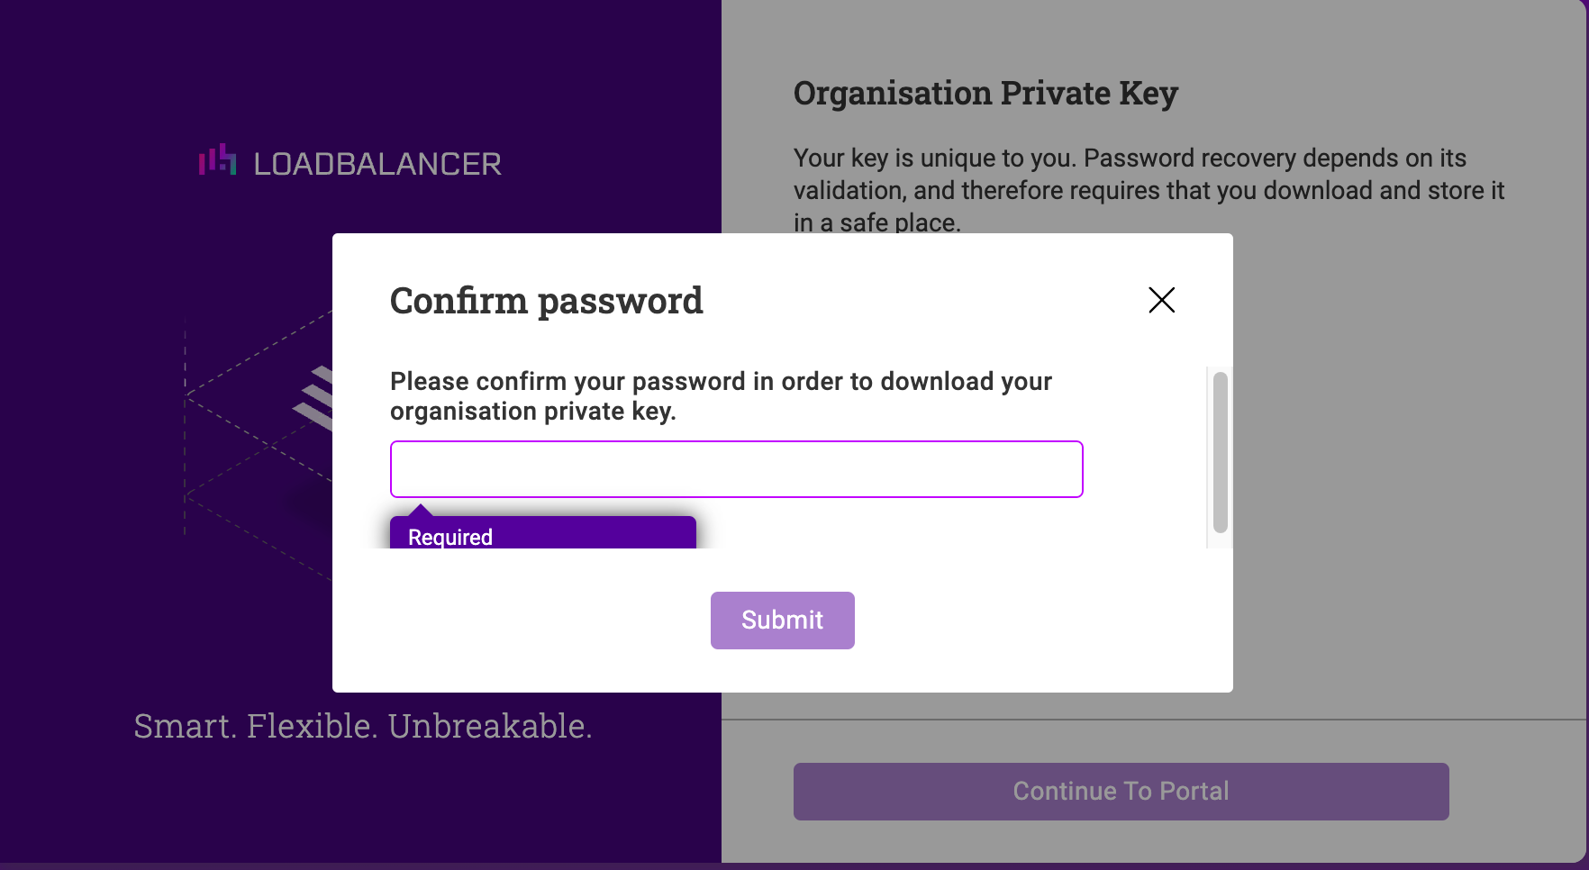Viewport: 1589px width, 870px height.
Task: Submit the confirmed password
Action: coord(782,621)
